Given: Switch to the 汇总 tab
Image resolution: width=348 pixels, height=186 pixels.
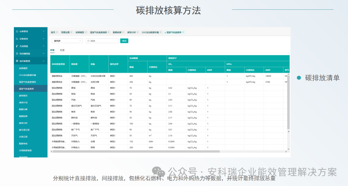Looking at the screenshot, I should pos(63,50).
